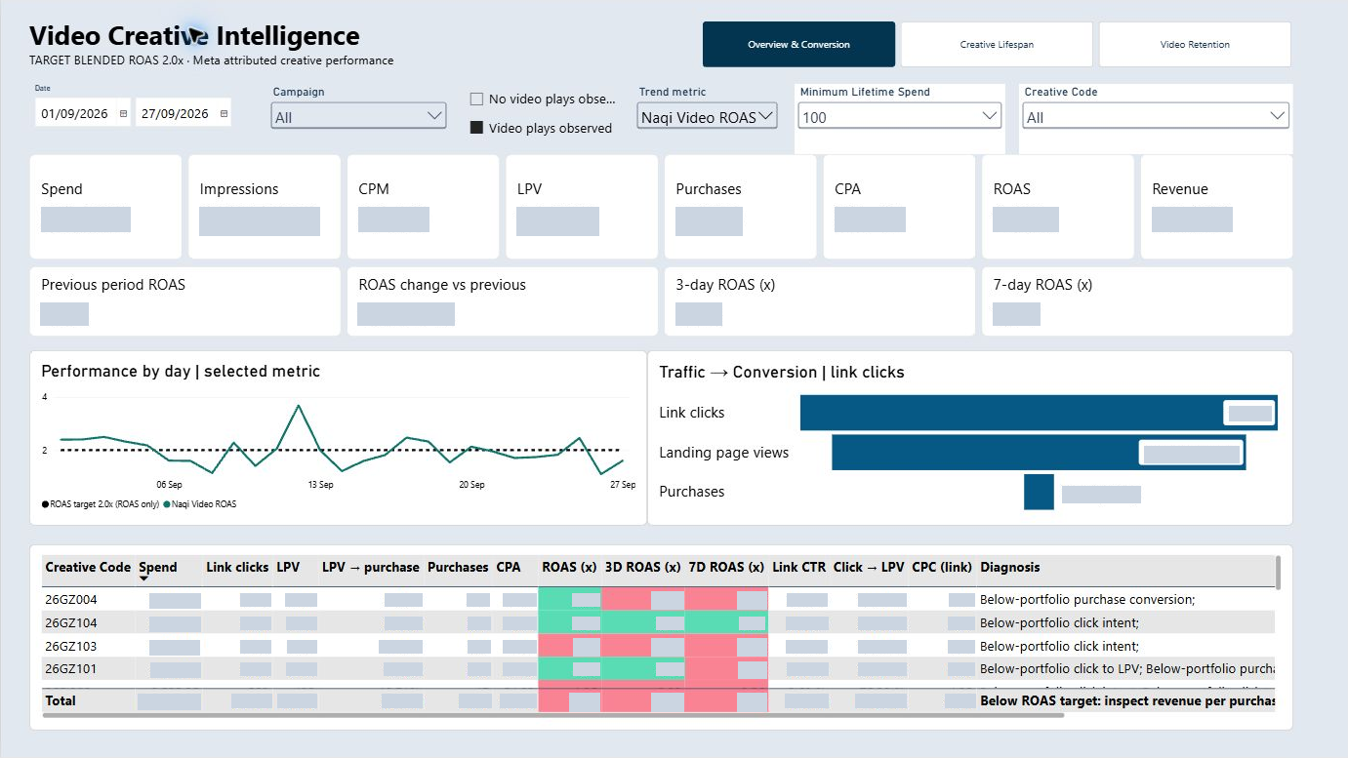Click the Diagnosis column header
The width and height of the screenshot is (1348, 758).
tap(1010, 567)
